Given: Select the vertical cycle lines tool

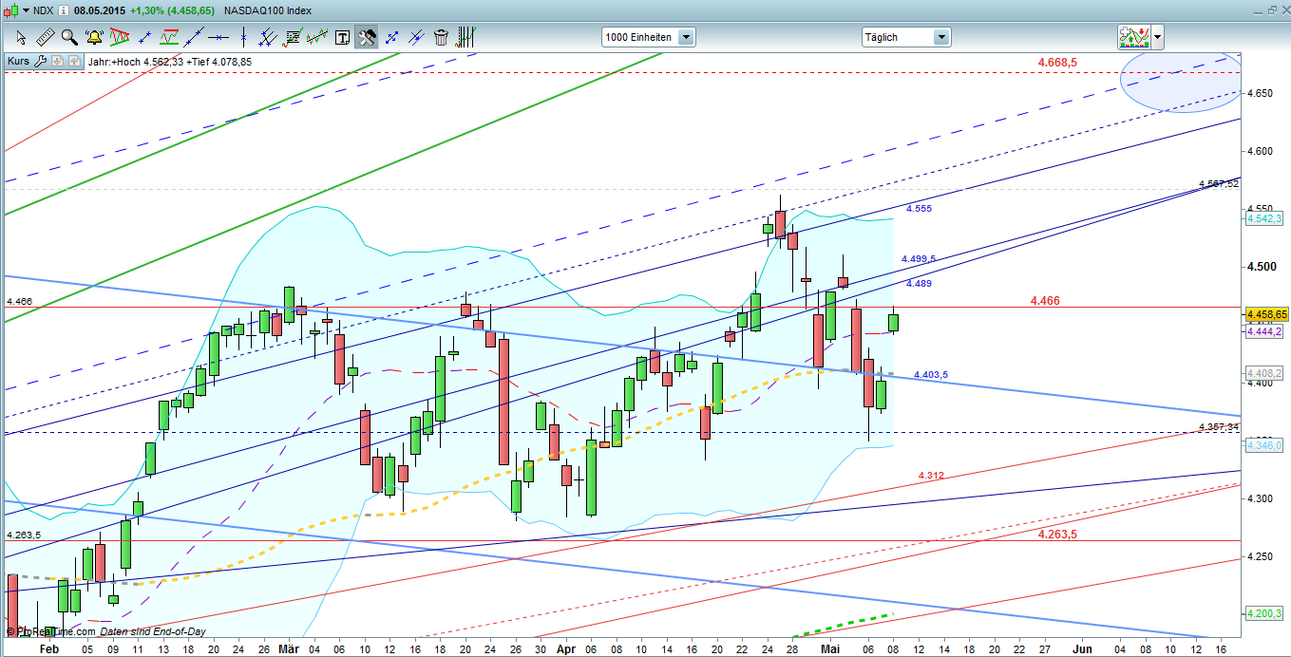Looking at the screenshot, I should (465, 37).
